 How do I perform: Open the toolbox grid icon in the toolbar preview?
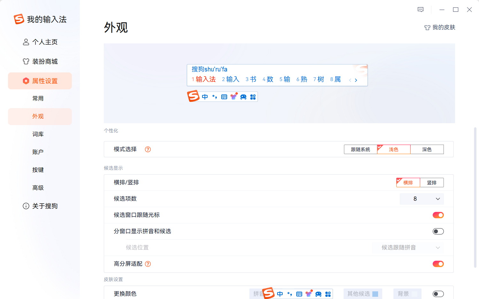(253, 96)
